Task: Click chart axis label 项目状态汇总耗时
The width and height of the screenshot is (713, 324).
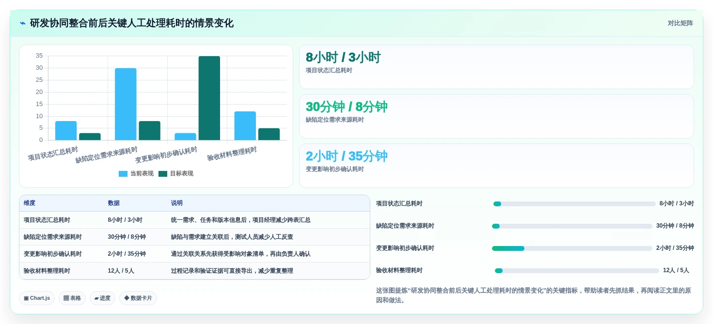Action: click(x=53, y=154)
